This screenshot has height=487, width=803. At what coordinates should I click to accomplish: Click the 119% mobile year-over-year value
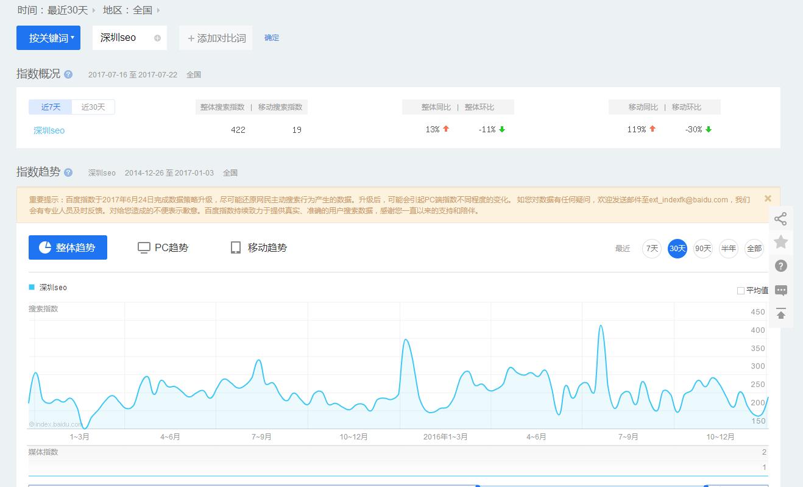coord(637,129)
